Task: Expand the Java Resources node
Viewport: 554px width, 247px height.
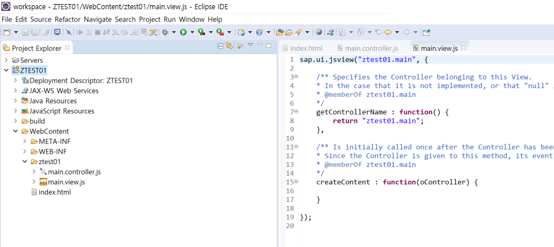Action: 15,101
